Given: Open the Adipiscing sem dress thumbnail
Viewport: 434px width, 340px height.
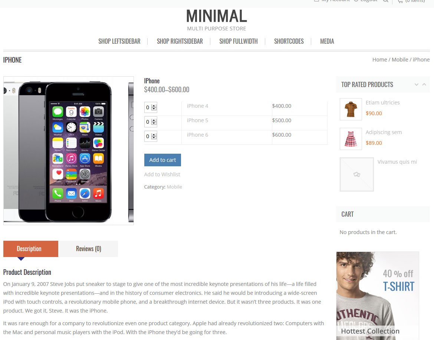Looking at the screenshot, I should click(351, 139).
